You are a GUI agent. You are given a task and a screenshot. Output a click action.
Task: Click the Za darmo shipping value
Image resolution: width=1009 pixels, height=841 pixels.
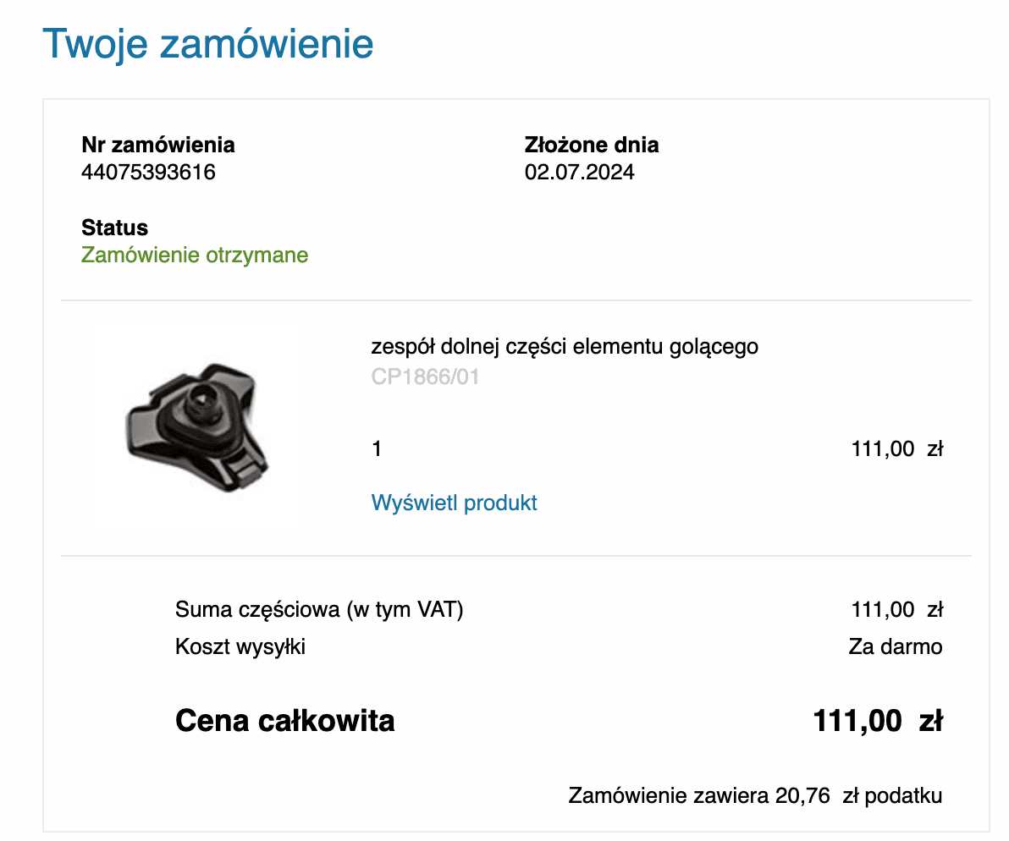click(895, 646)
